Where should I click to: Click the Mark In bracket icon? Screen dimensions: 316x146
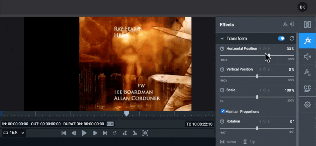(125, 133)
